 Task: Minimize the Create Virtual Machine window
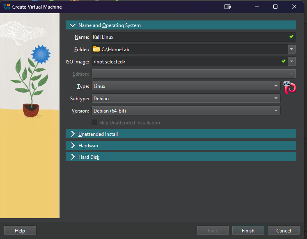point(257,7)
